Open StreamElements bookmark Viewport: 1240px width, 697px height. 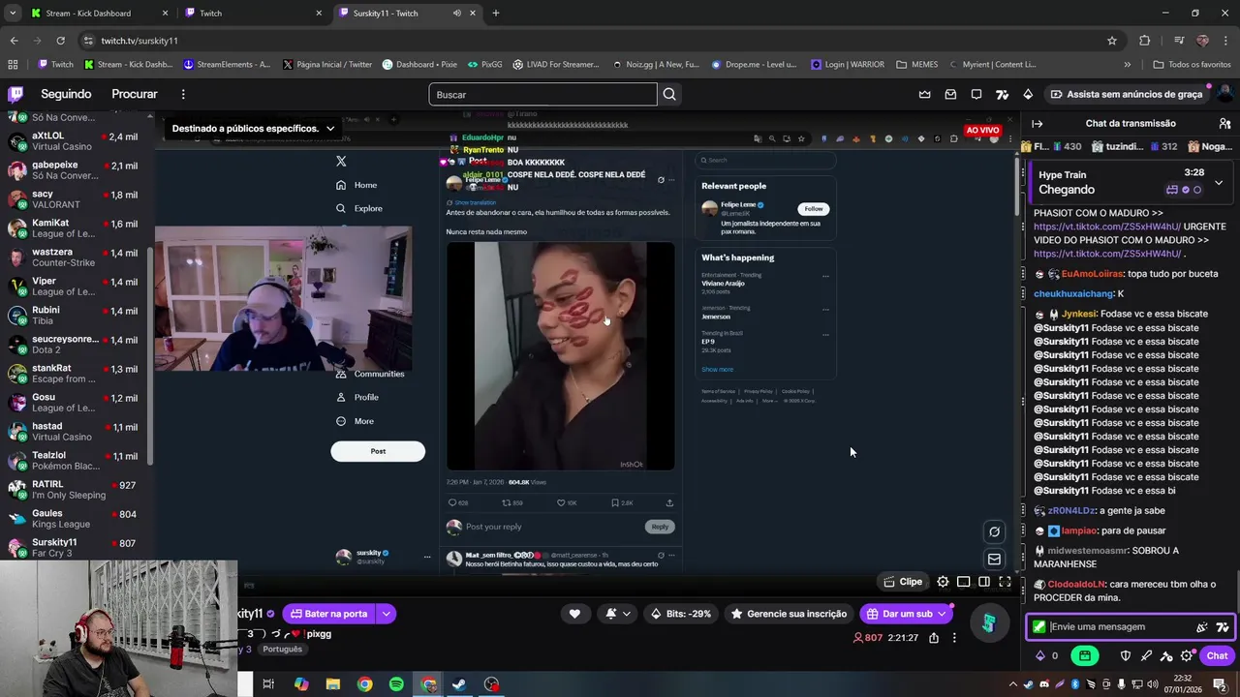[x=227, y=64]
